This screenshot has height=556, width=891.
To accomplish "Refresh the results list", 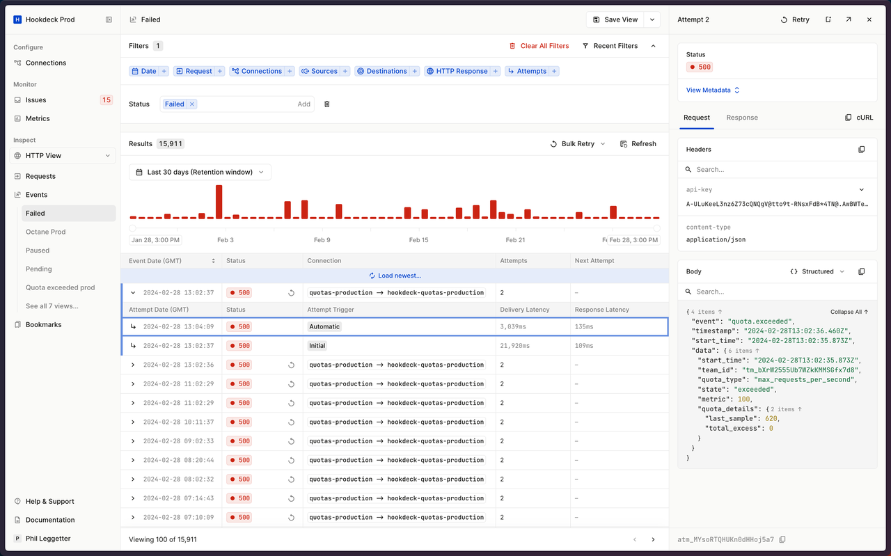I will coord(638,144).
